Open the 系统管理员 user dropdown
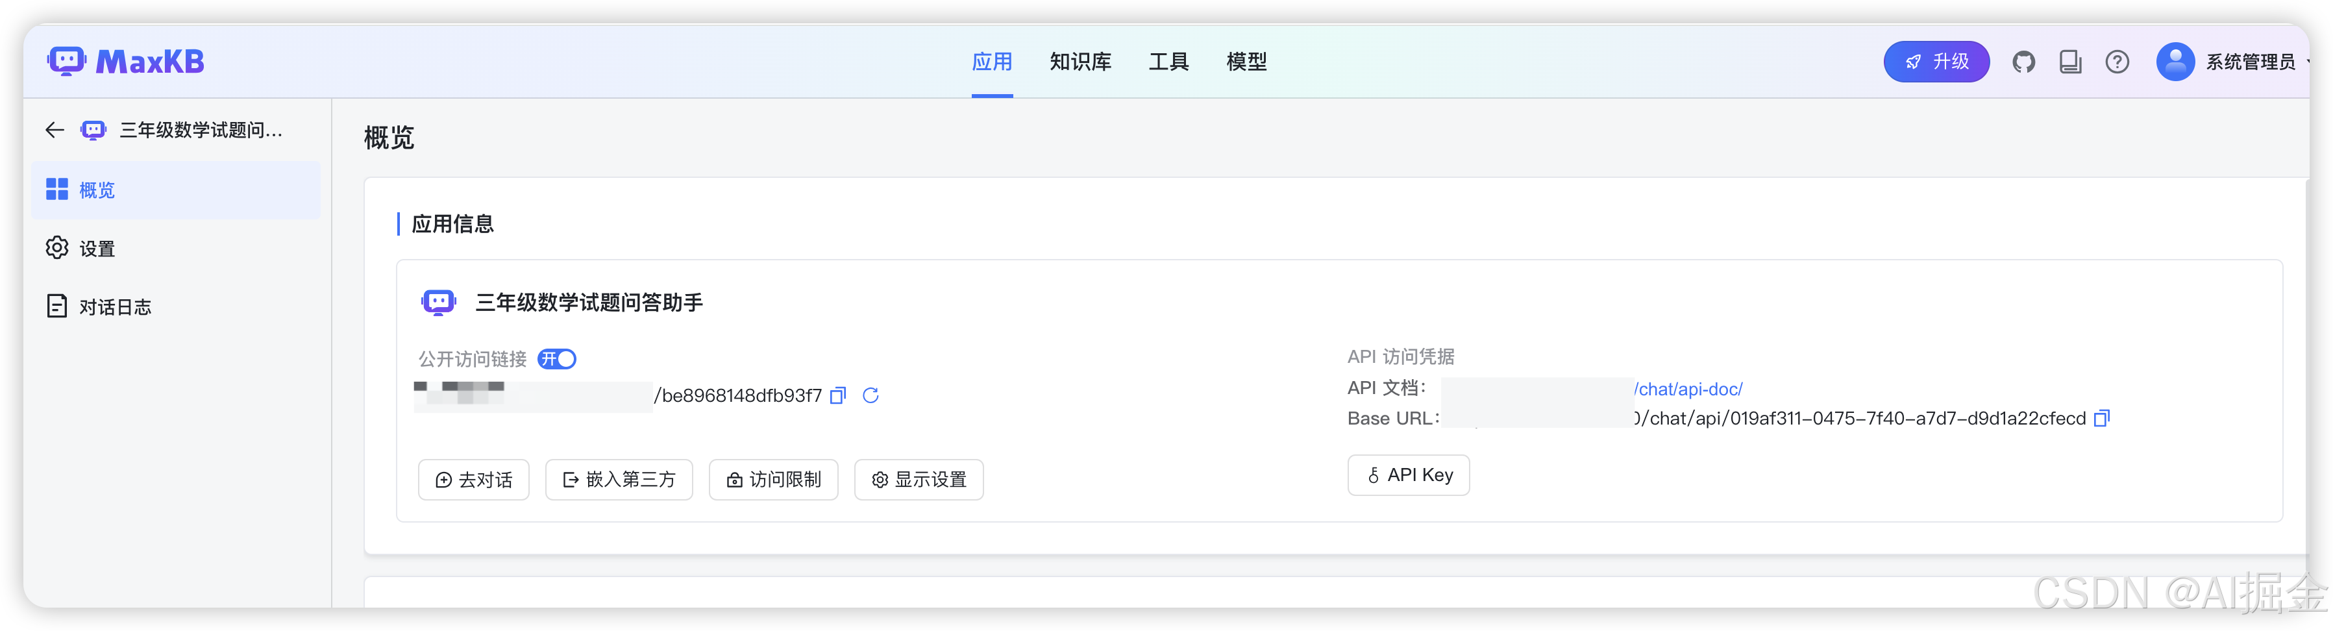Viewport: 2333px width, 631px height. pyautogui.click(x=2259, y=62)
